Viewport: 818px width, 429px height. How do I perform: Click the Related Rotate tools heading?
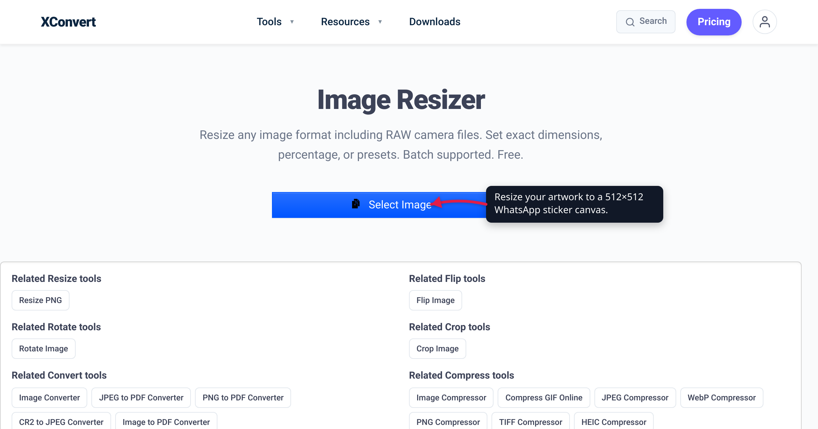(56, 327)
